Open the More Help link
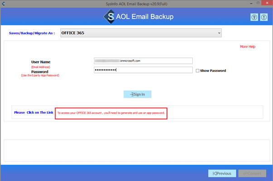Image resolution: width=273 pixels, height=181 pixels. point(248,47)
